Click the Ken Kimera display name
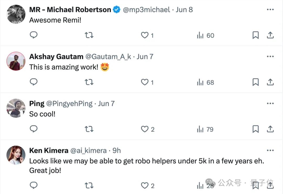This screenshot has width=283, height=194. pos(49,151)
